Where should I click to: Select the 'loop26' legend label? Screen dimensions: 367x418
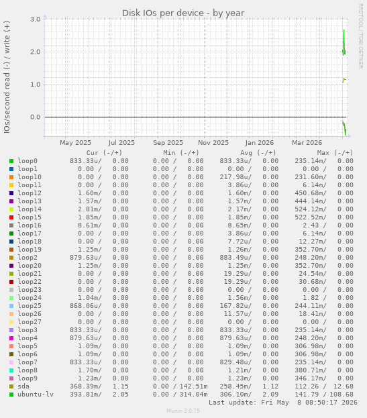(x=30, y=314)
